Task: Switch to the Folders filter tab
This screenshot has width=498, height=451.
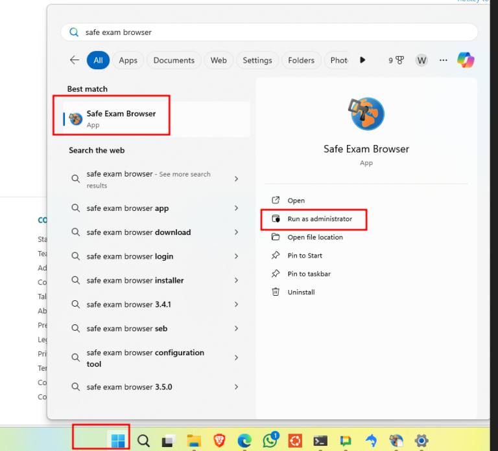Action: pyautogui.click(x=301, y=60)
